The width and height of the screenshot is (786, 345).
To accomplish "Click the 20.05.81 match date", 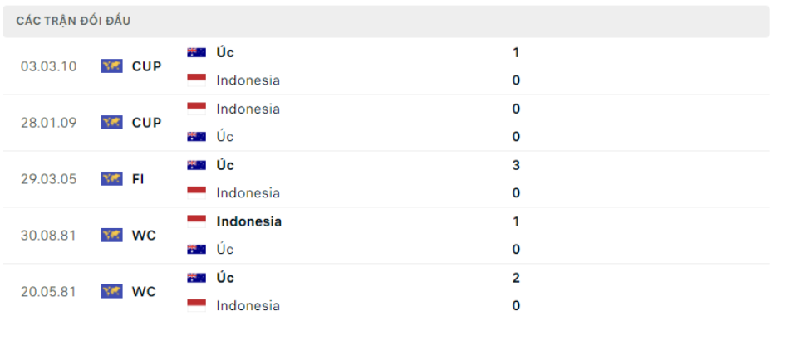I will click(49, 291).
